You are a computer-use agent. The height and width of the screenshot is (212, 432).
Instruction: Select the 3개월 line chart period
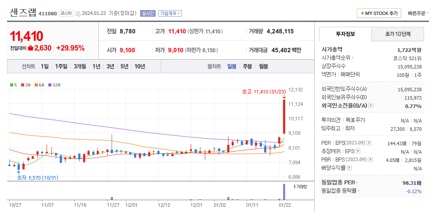tap(80, 66)
